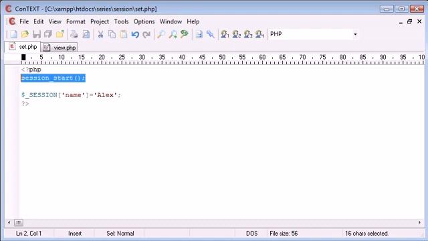The width and height of the screenshot is (428, 241).
Task: Run user command 1 icon
Action: point(225,34)
